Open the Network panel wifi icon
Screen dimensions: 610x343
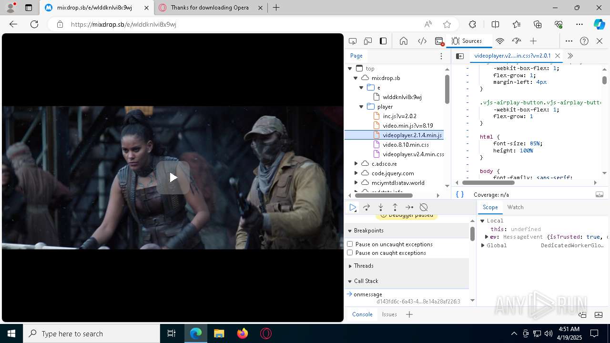[x=500, y=41]
